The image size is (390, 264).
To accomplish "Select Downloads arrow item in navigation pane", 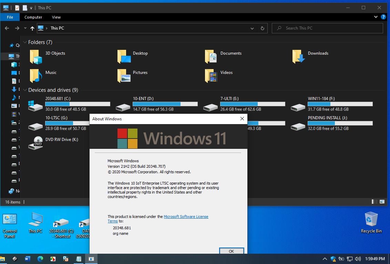I will coord(14,89).
